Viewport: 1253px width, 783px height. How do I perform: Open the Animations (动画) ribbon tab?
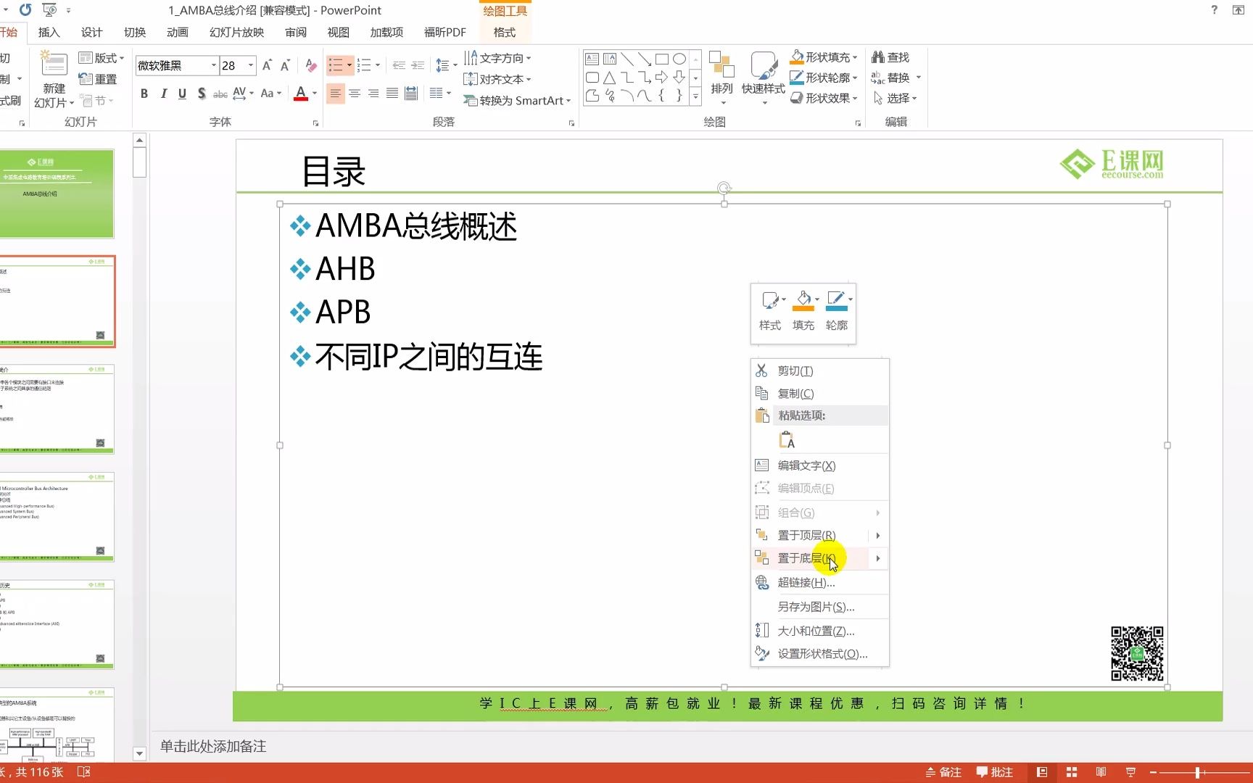pos(178,33)
